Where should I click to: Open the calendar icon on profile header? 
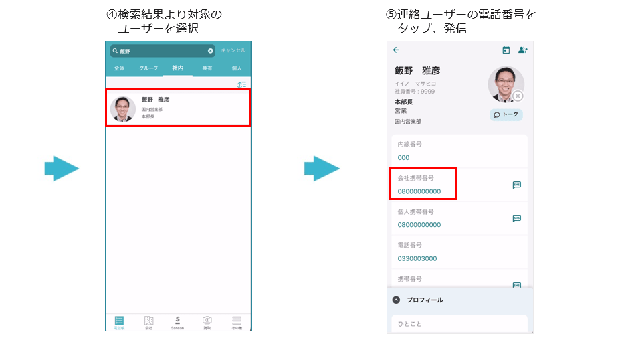(x=506, y=50)
